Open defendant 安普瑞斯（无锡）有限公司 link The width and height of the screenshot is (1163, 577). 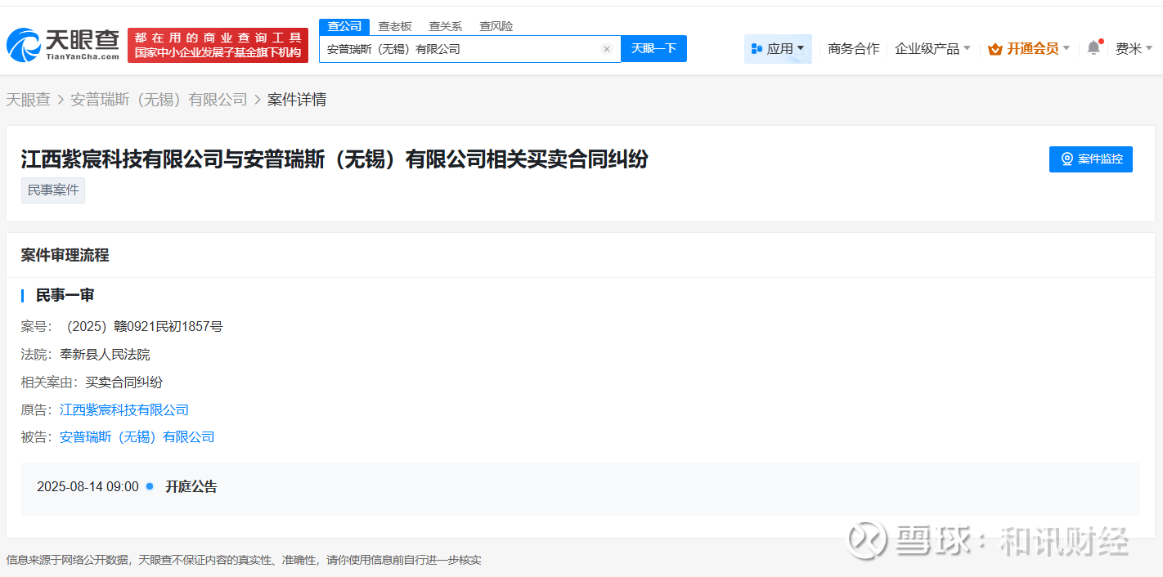click(137, 437)
